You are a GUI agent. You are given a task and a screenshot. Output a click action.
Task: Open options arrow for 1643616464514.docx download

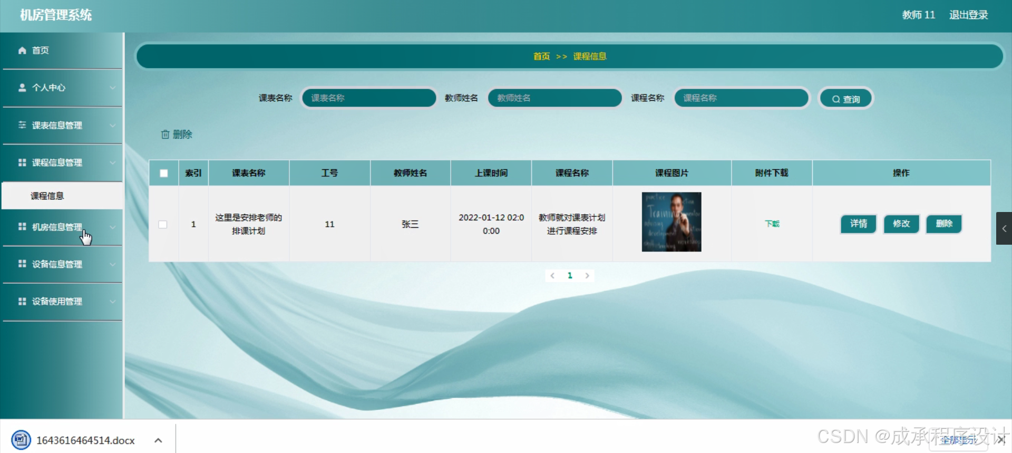158,440
